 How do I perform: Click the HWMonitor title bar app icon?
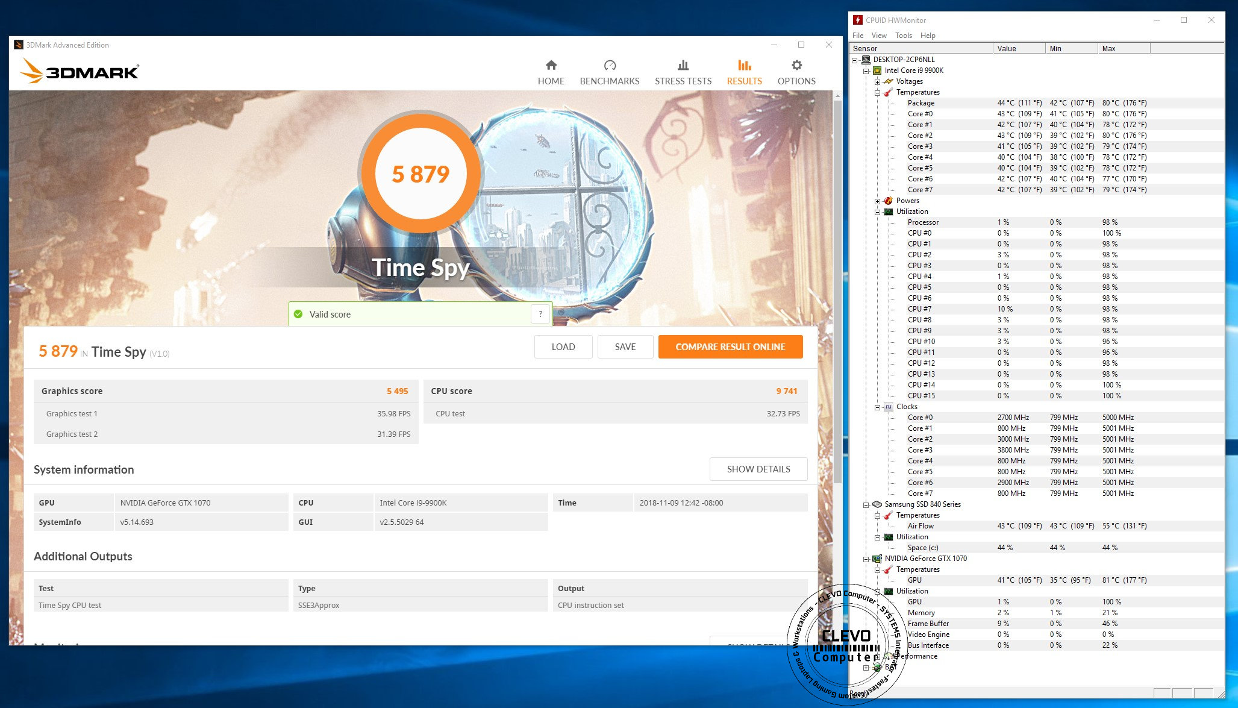tap(858, 20)
